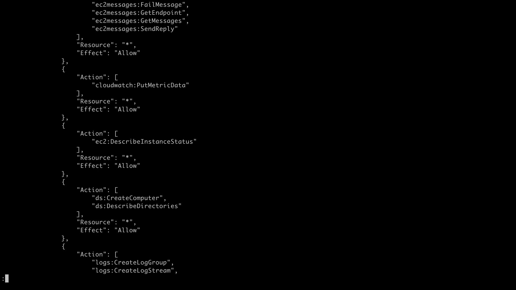516x290 pixels.
Task: Click the "Action" key above ec2:DescribeInstanceStatus
Action: pyautogui.click(x=92, y=134)
